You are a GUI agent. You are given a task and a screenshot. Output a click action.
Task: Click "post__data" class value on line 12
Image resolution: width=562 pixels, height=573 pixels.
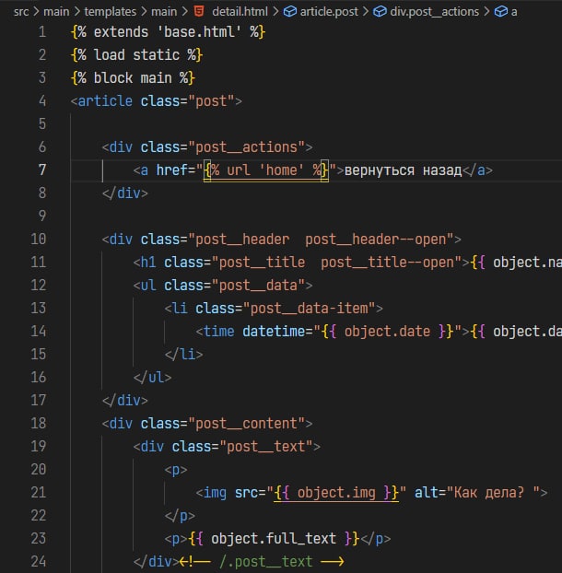pos(258,285)
